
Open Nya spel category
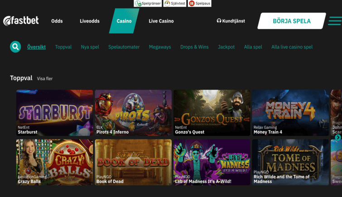pos(90,47)
